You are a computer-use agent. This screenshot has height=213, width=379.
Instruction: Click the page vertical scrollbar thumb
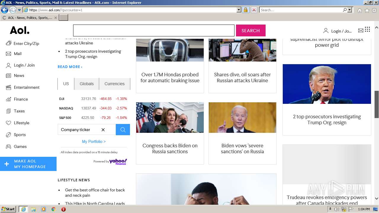pos(377,104)
